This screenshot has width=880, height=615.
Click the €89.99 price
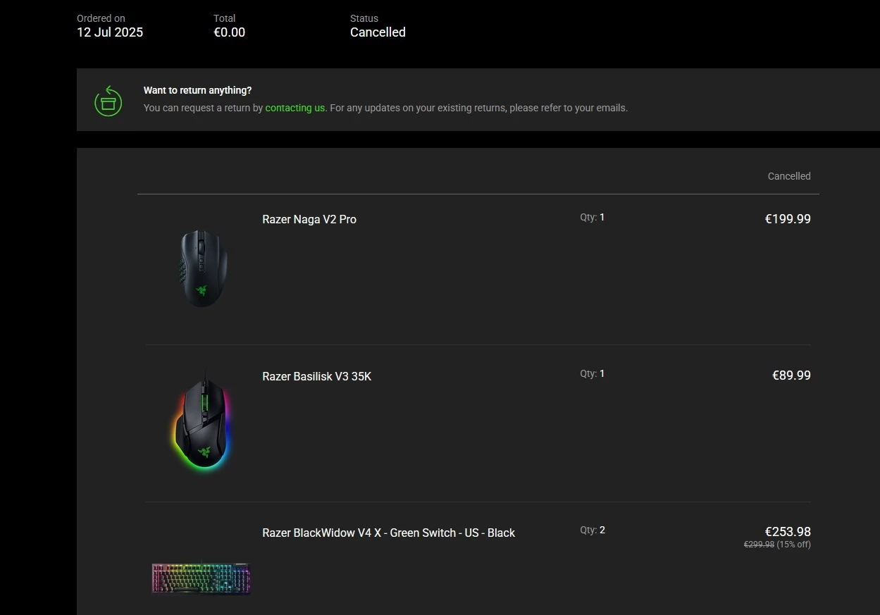tap(791, 375)
